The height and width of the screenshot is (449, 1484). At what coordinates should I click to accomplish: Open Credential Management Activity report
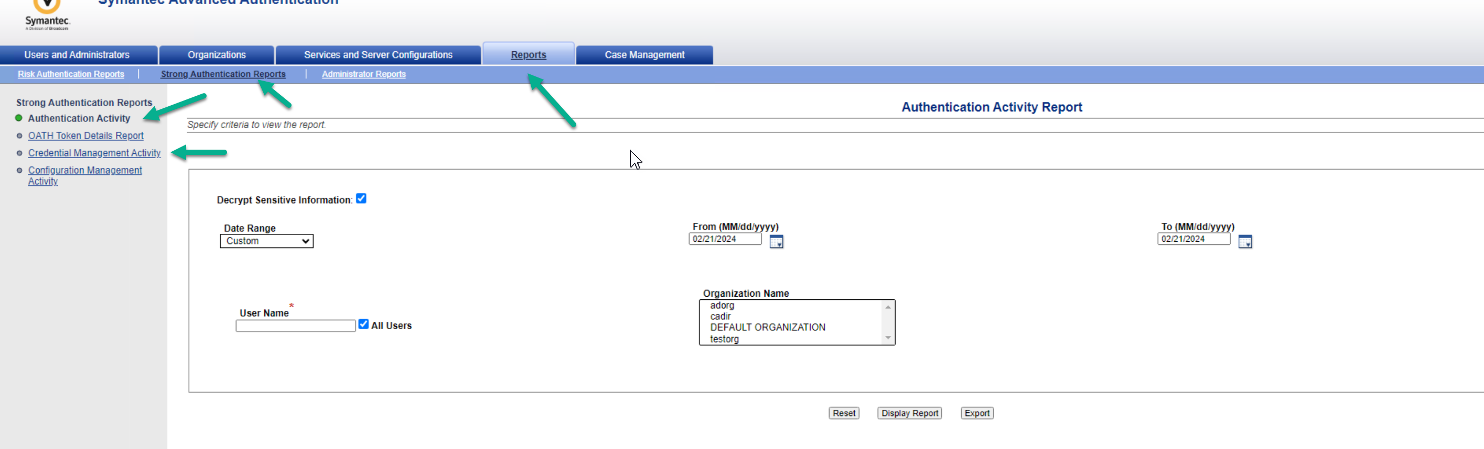[x=94, y=153]
